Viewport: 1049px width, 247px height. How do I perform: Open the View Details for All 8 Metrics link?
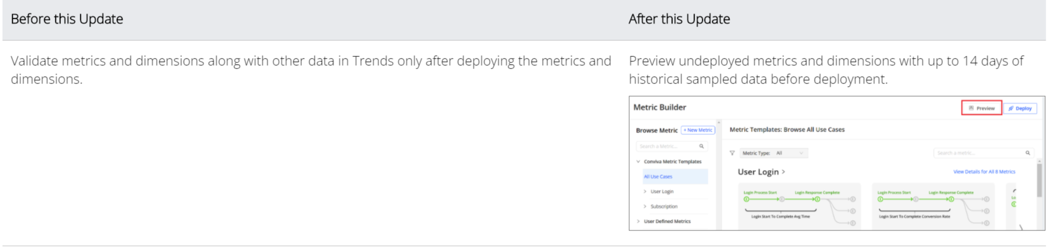click(x=984, y=172)
